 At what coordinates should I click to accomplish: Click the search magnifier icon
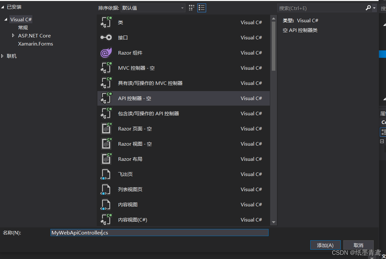[368, 8]
